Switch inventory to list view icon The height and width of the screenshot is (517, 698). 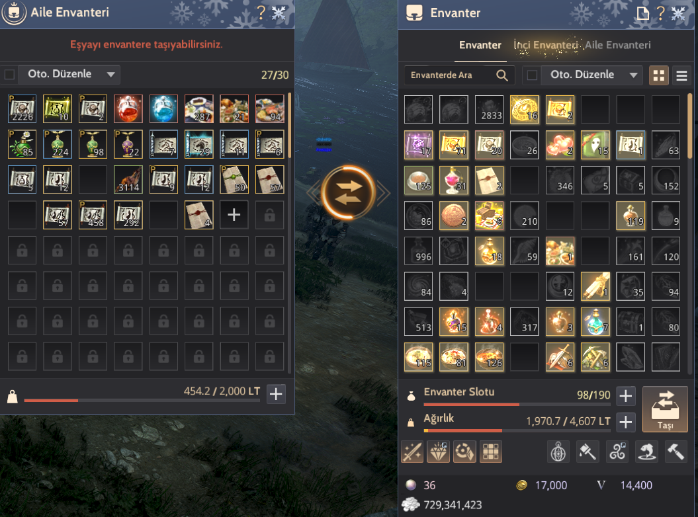681,75
